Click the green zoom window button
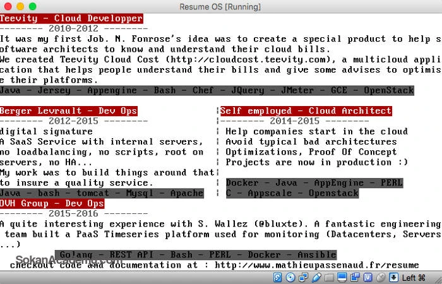 click(x=33, y=6)
